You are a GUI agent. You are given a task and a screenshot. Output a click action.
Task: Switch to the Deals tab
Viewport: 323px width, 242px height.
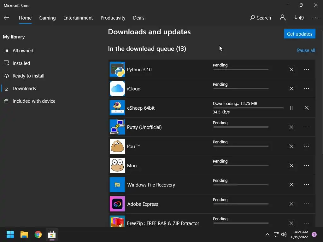[139, 18]
